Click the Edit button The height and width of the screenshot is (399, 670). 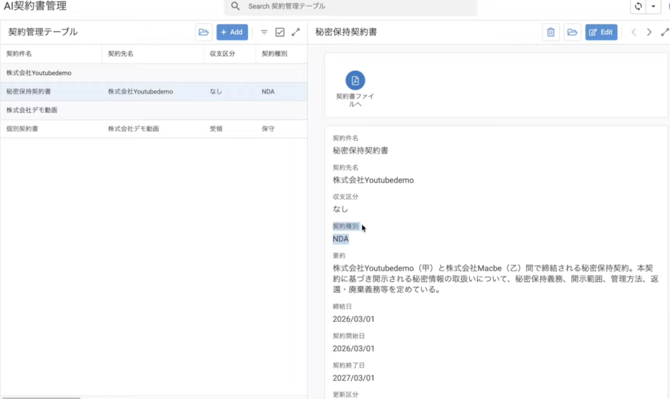[x=601, y=32]
